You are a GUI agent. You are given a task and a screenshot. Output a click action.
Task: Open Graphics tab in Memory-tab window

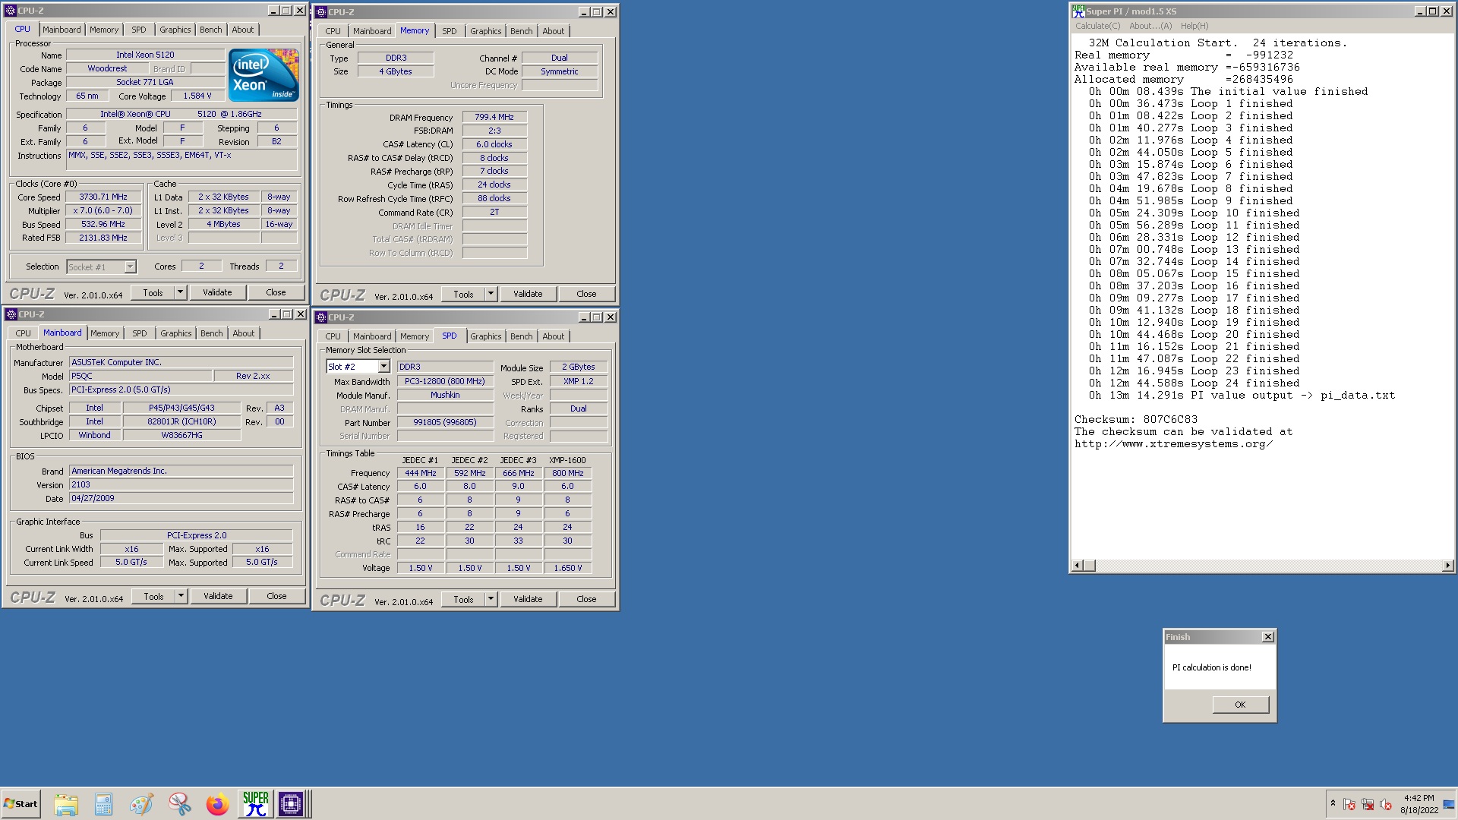pos(486,31)
